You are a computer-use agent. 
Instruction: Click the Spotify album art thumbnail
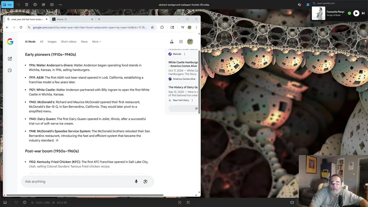(319, 13)
